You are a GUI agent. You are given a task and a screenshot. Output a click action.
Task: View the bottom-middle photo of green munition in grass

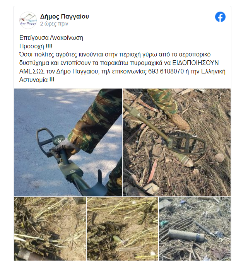coord(122,228)
